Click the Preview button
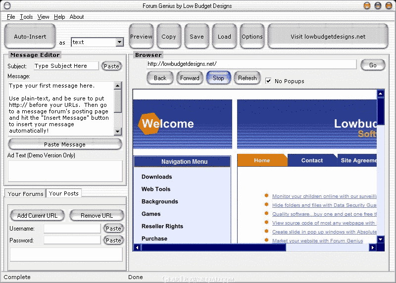396x283 pixels. tap(141, 36)
